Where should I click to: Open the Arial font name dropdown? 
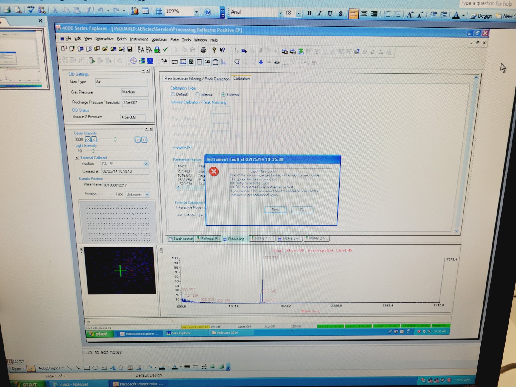click(280, 13)
